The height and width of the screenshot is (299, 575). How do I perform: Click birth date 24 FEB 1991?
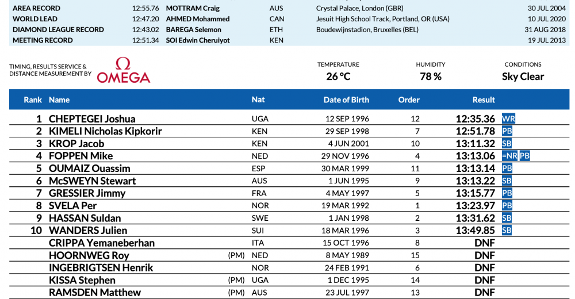point(347,268)
